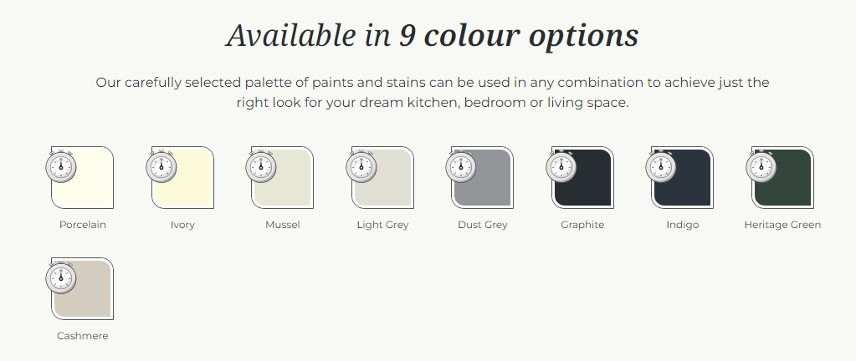Click the stopwatch icon on Indigo swatch
Image resolution: width=856 pixels, height=361 pixels.
pyautogui.click(x=661, y=166)
